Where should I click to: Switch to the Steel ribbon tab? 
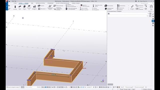click(x=15, y=3)
